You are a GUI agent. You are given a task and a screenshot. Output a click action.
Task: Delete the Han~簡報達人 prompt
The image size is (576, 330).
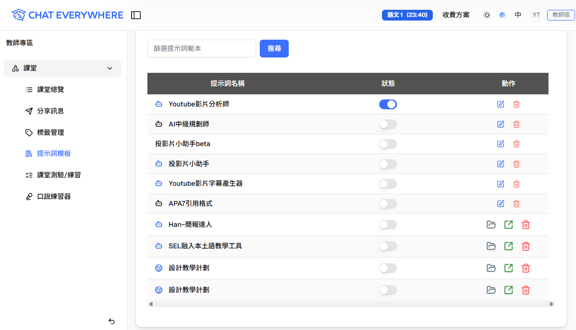[x=526, y=225]
